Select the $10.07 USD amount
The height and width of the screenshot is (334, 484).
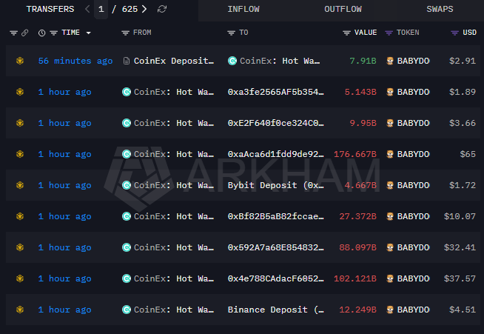[x=460, y=216]
